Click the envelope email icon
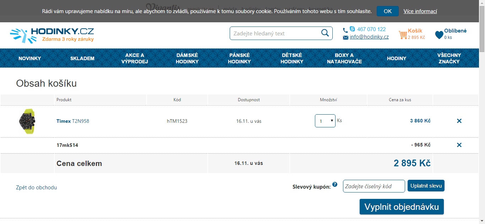The image size is (485, 224). pyautogui.click(x=345, y=37)
